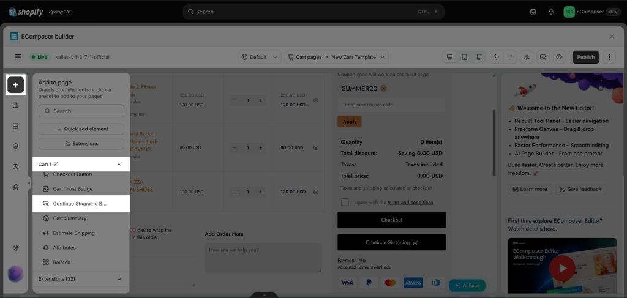Switch to desktop view icon

(x=450, y=57)
